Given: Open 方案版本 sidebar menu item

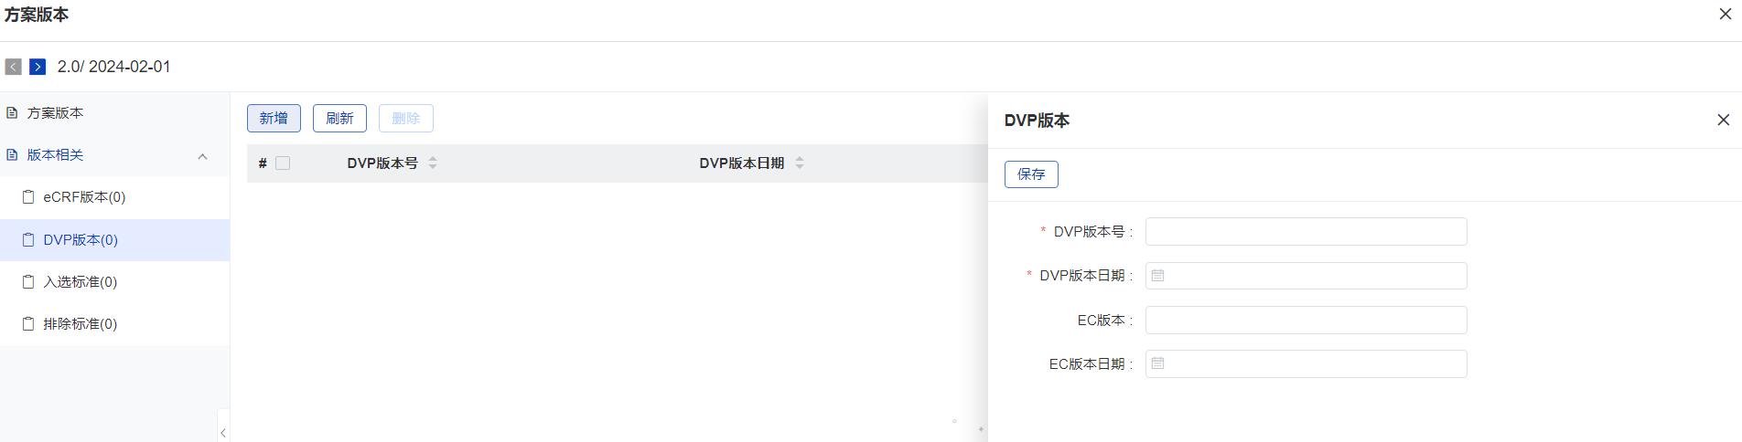Looking at the screenshot, I should point(114,112).
